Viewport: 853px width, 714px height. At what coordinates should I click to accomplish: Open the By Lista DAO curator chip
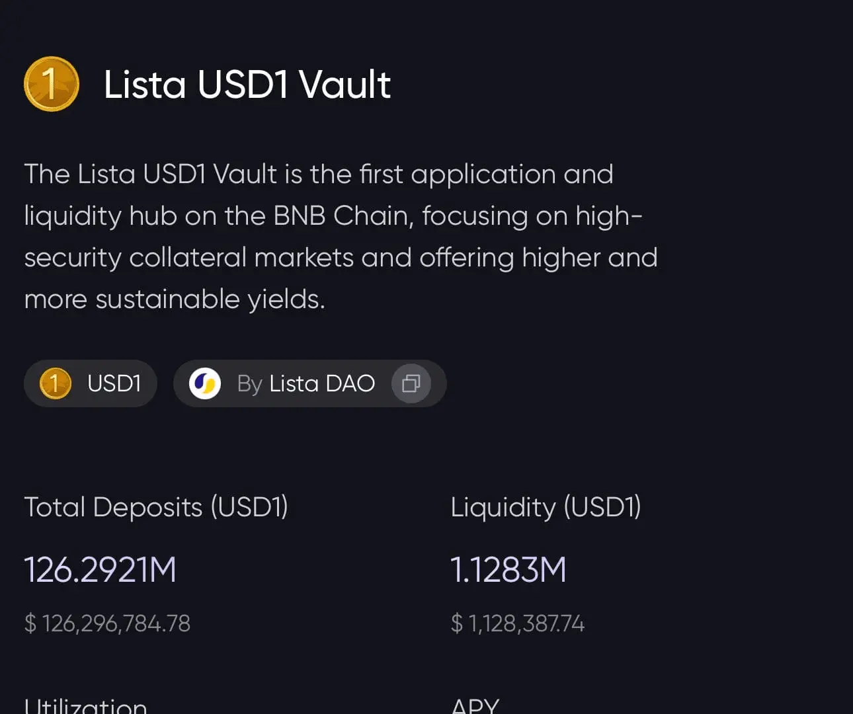(310, 383)
